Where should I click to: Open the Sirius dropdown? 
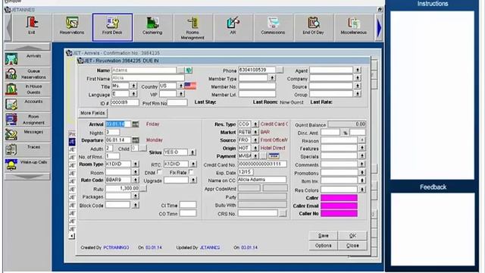pos(192,152)
